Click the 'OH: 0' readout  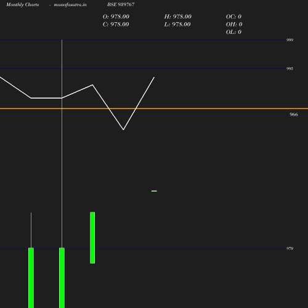pos(234,25)
